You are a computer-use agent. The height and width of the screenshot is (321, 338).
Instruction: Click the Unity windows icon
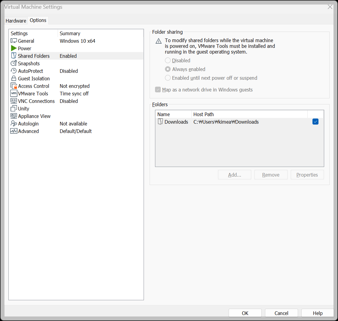click(x=14, y=108)
